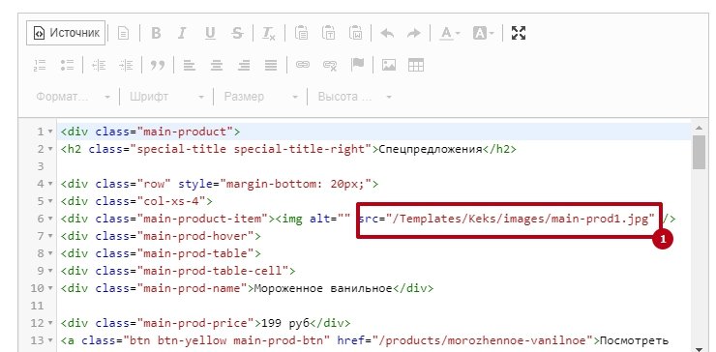Image resolution: width=716 pixels, height=352 pixels.
Task: Toggle strikethrough formatting
Action: coord(237,33)
